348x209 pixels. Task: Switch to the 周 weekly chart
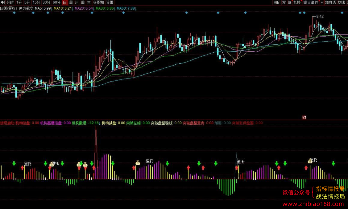tap(71, 2)
